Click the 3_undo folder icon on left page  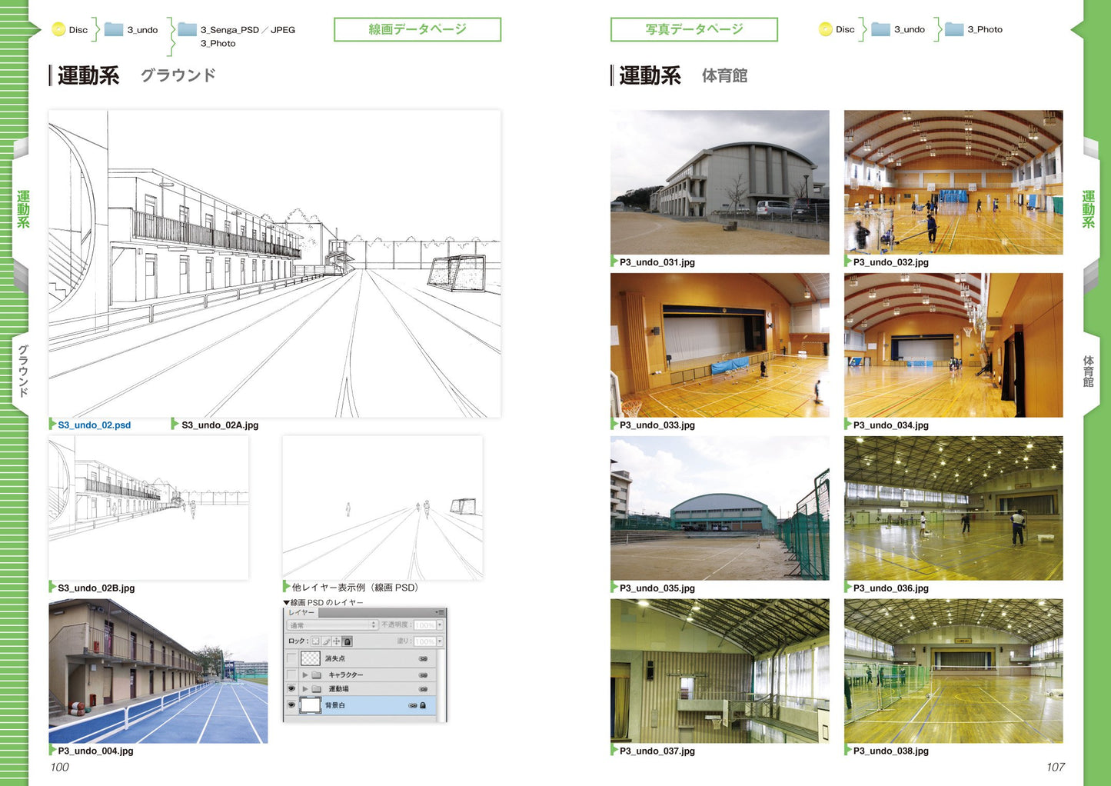(114, 30)
